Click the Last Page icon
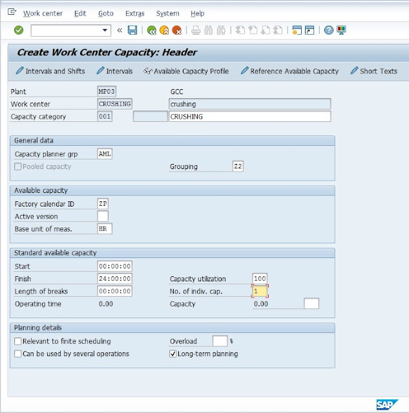Screen dimensions: 409x413 [278, 30]
